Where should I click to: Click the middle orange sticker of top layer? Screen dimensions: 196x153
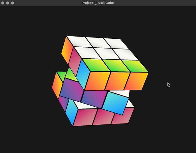pos(117,81)
